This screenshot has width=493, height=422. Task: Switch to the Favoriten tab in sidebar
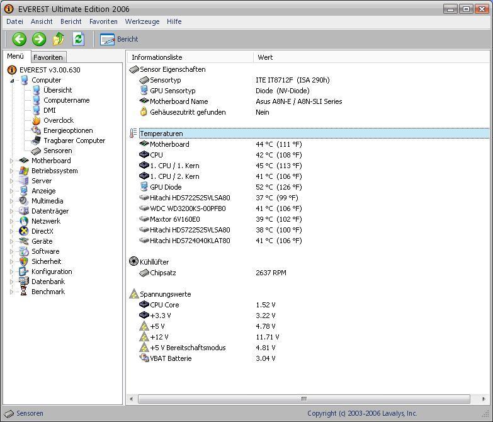[48, 57]
